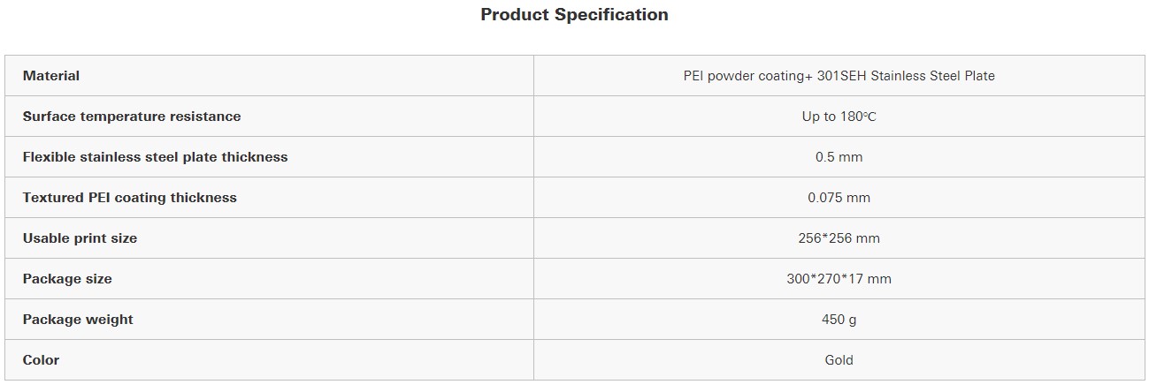This screenshot has height=392, width=1149.
Task: Click the Up to 180℃ value
Action: [x=839, y=117]
